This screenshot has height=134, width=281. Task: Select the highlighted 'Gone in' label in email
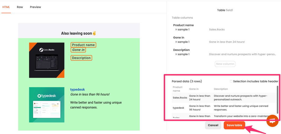tap(78, 50)
